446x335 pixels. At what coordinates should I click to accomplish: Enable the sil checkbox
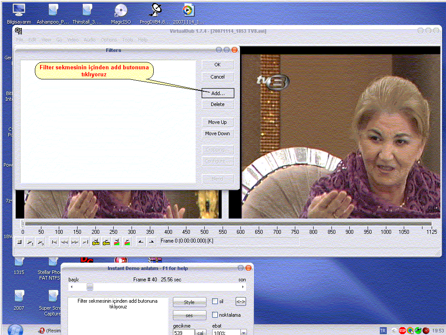pos(215,301)
